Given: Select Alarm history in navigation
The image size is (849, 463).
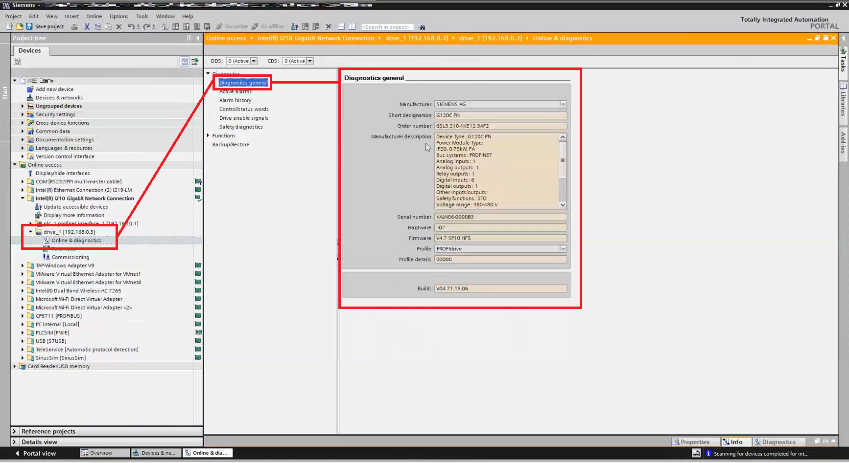Looking at the screenshot, I should pos(235,100).
